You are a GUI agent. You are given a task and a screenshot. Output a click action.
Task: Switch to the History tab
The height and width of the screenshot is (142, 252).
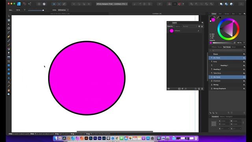pyautogui.click(x=222, y=117)
